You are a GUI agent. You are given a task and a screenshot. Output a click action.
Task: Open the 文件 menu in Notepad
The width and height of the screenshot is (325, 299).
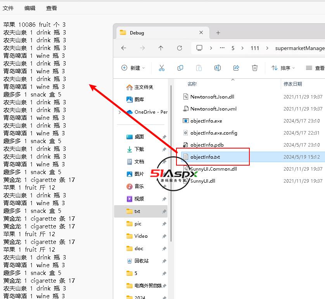(x=8, y=8)
